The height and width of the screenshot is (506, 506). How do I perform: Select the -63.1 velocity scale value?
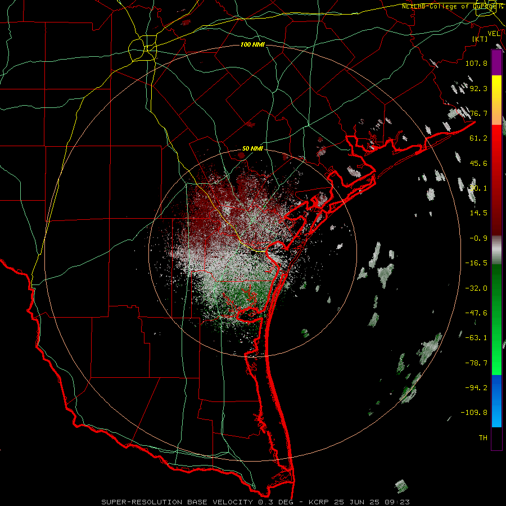pyautogui.click(x=476, y=338)
